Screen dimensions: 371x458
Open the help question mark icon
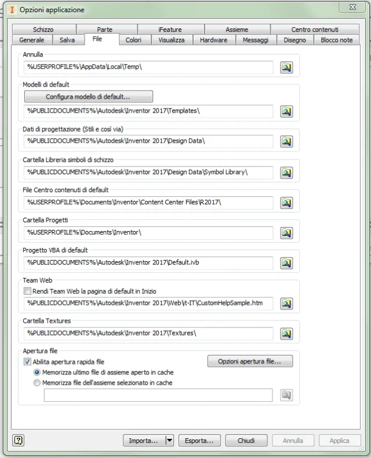point(19,440)
